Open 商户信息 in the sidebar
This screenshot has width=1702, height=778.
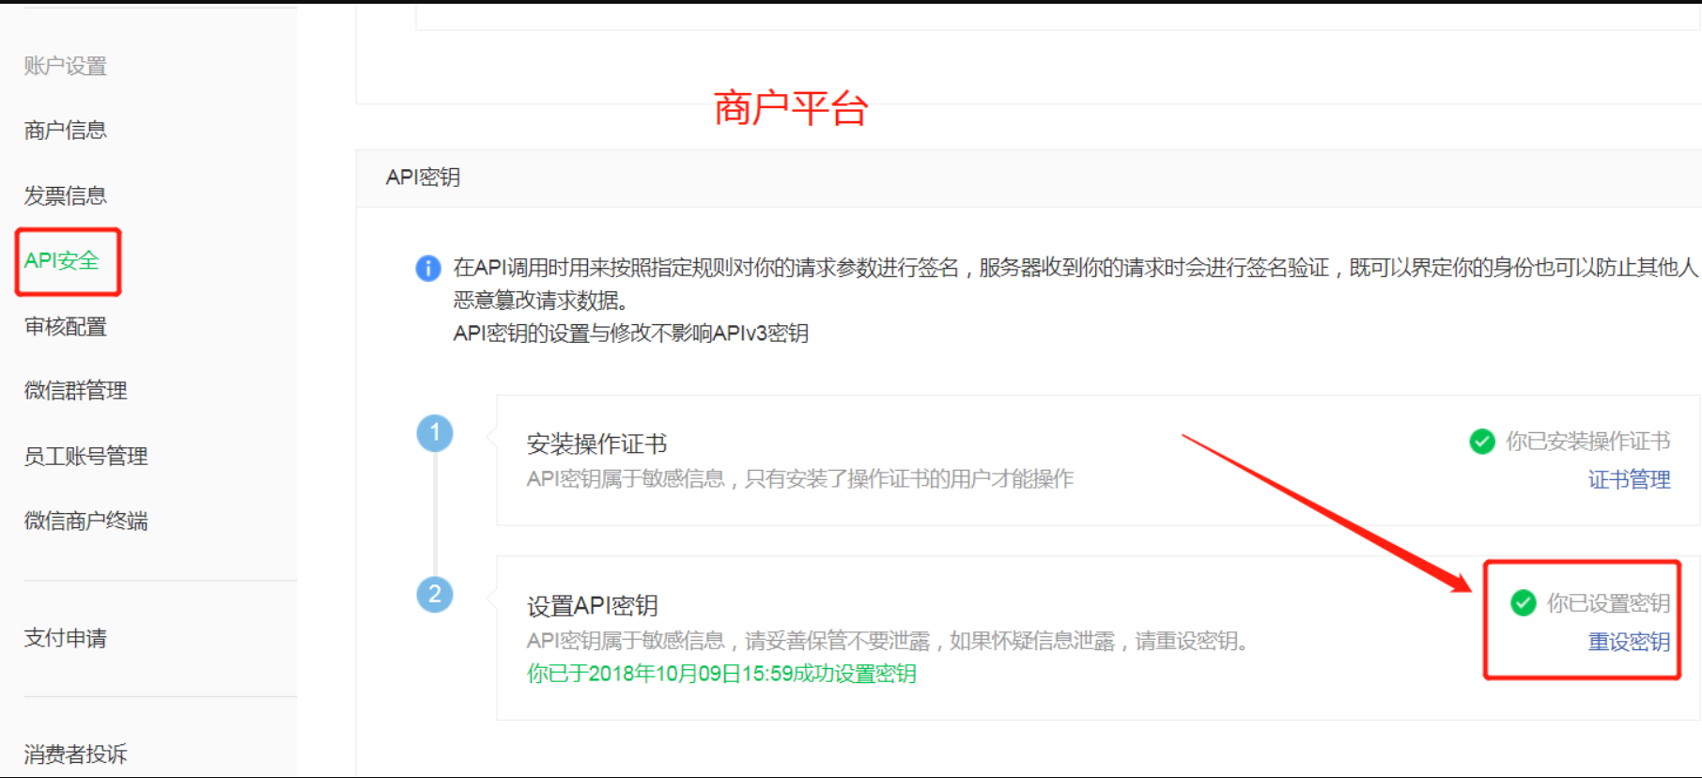point(66,130)
